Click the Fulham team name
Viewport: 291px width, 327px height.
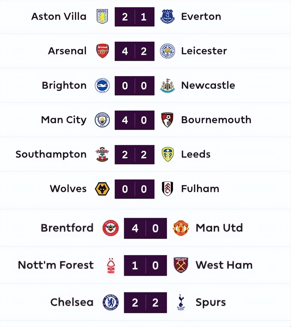(x=200, y=189)
